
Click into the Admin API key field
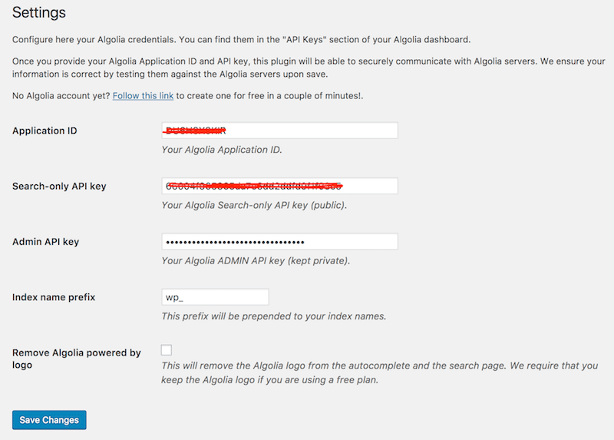coord(279,242)
